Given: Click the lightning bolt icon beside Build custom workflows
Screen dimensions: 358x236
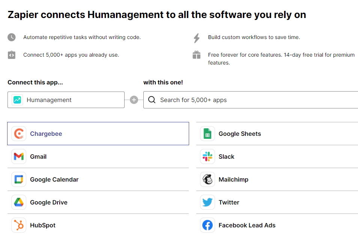Looking at the screenshot, I should coord(197,38).
